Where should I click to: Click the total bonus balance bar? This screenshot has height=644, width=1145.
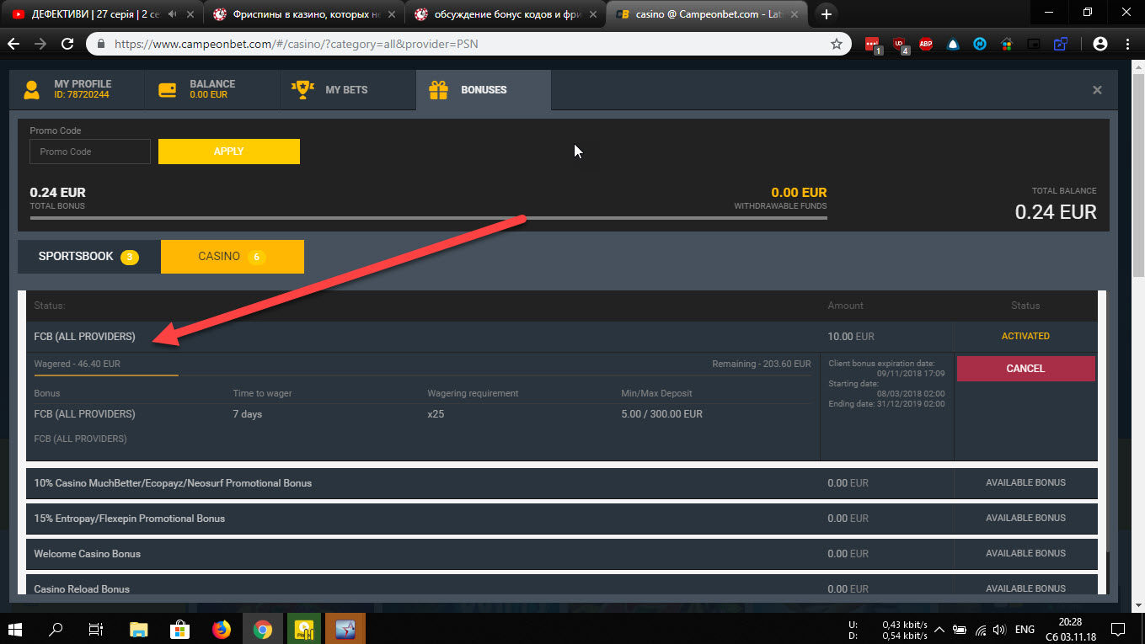pyautogui.click(x=428, y=218)
